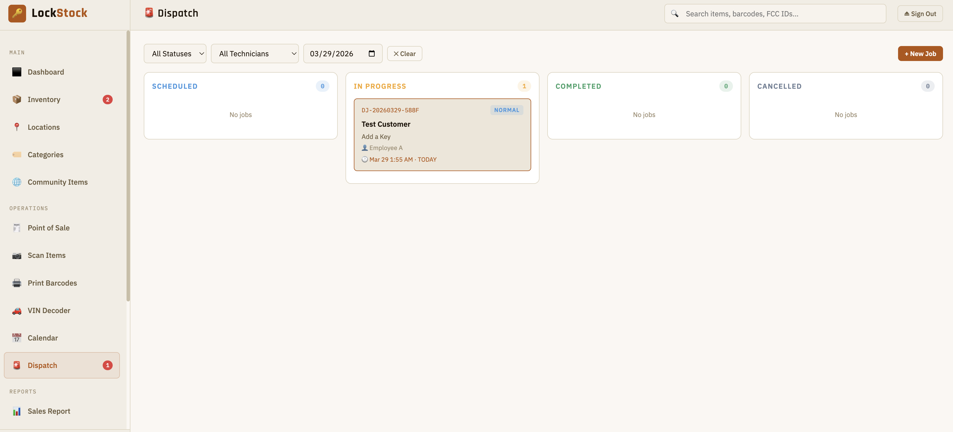This screenshot has height=432, width=953.
Task: Focus the search items input field
Action: (x=781, y=14)
